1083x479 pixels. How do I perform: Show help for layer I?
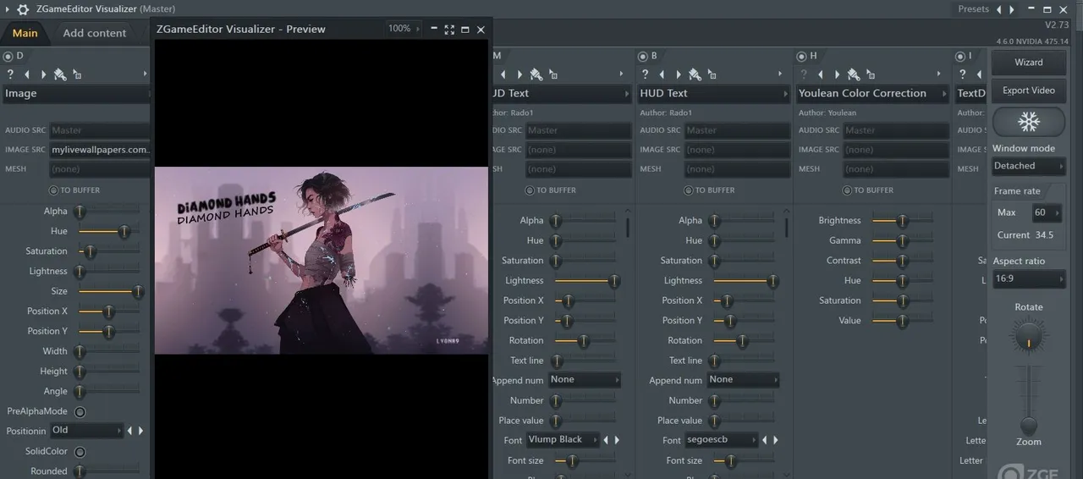click(x=962, y=74)
